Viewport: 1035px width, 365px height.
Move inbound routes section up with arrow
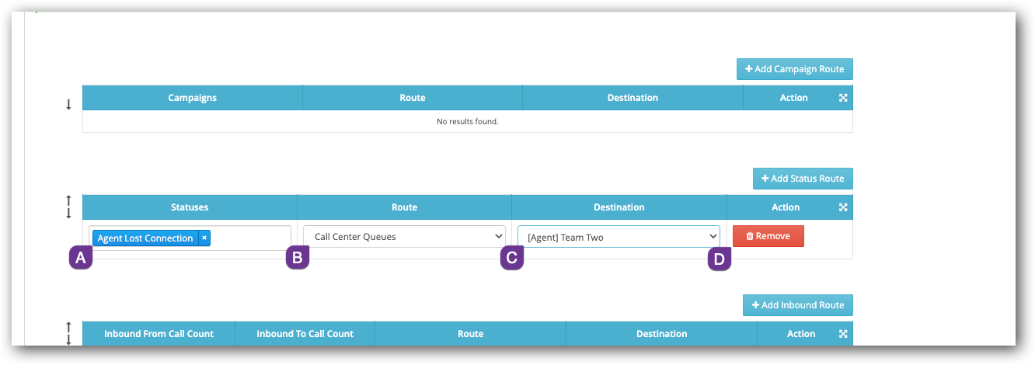pos(68,327)
